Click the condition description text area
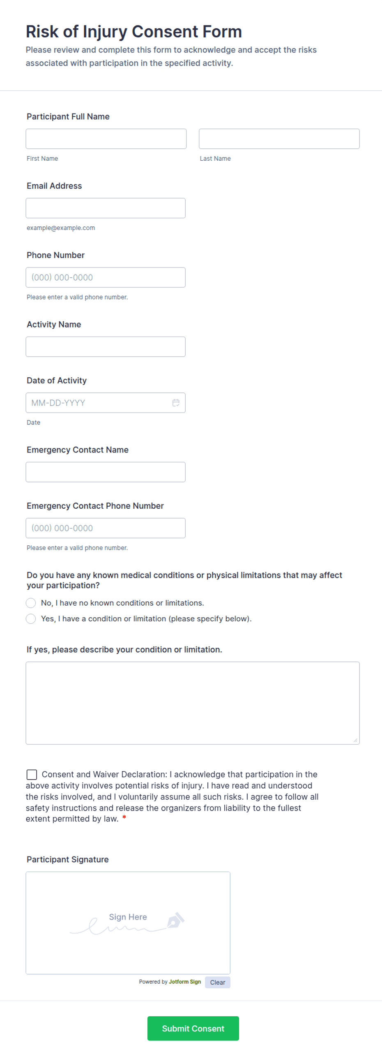Screen dimensions: 382x1061 click(x=193, y=703)
